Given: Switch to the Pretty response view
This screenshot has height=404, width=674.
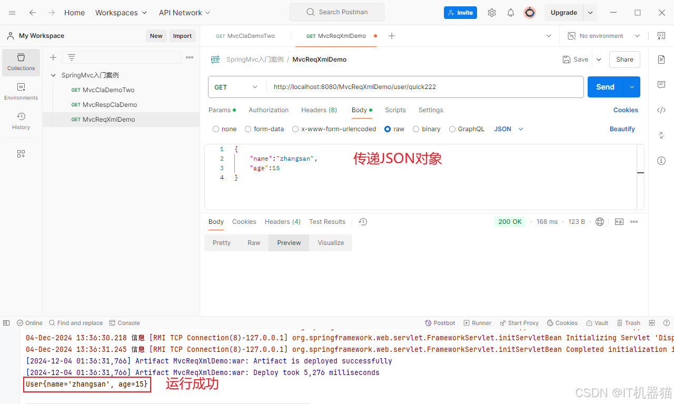Looking at the screenshot, I should [x=222, y=243].
